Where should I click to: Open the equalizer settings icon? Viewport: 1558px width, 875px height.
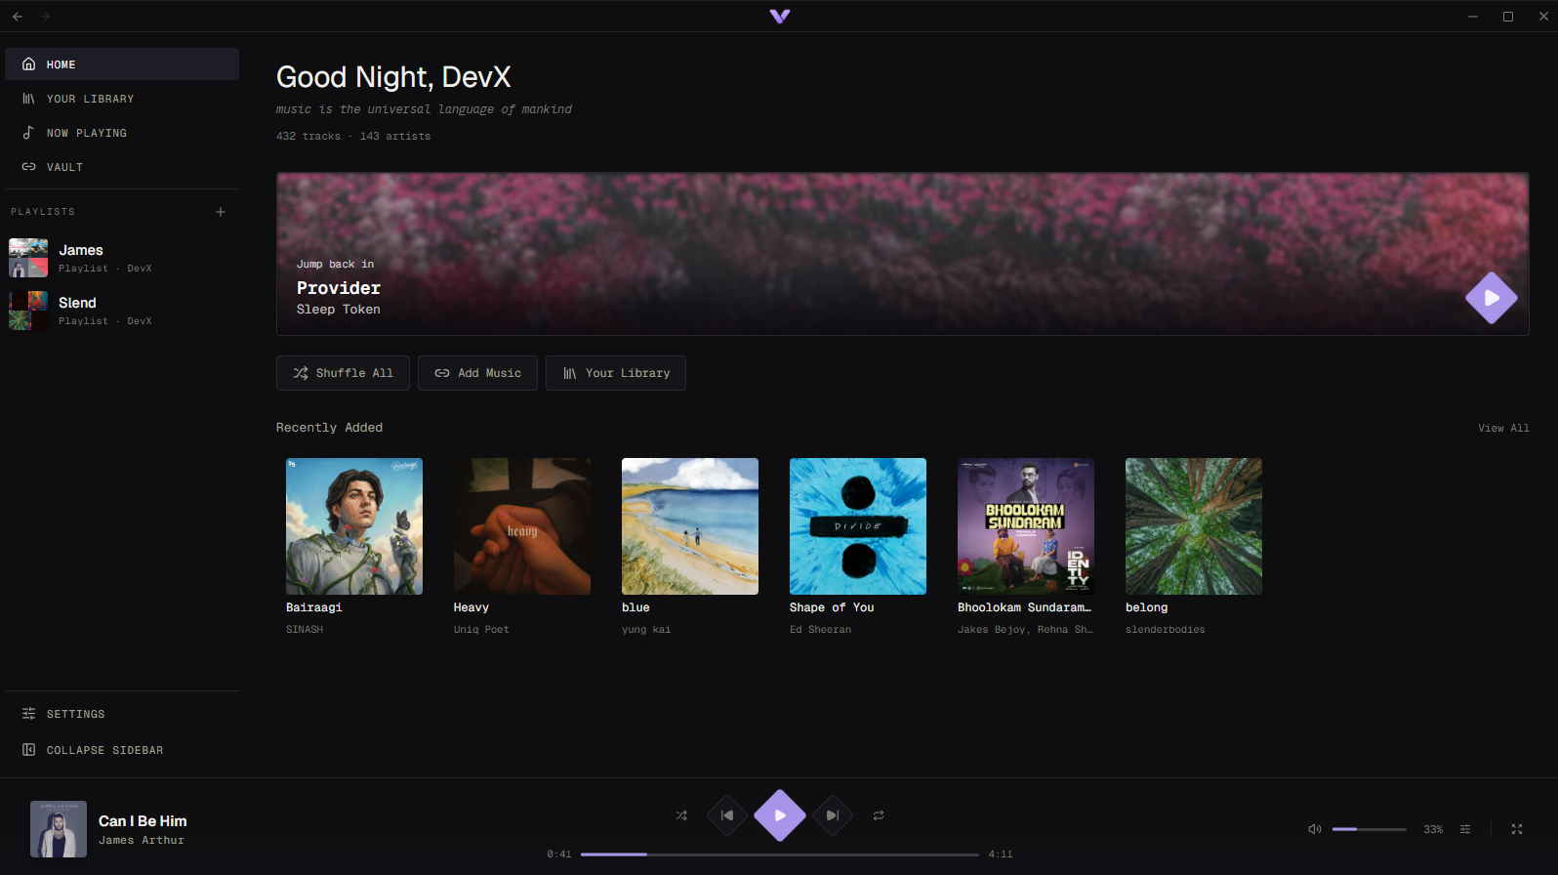1465,829
